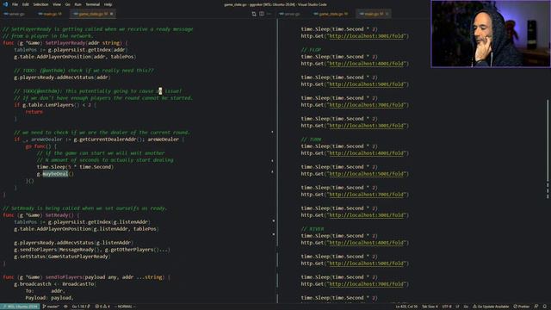This screenshot has width=551, height=310.
Task: Click the NORMAL vim mode indicator
Action: tap(125, 307)
